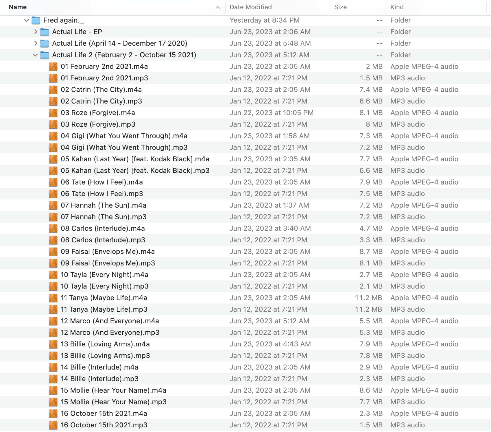Screen dimensions: 491x432
Task: Expand Actual Life (April 14 - December 17 2020) folder
Action: click(36, 43)
